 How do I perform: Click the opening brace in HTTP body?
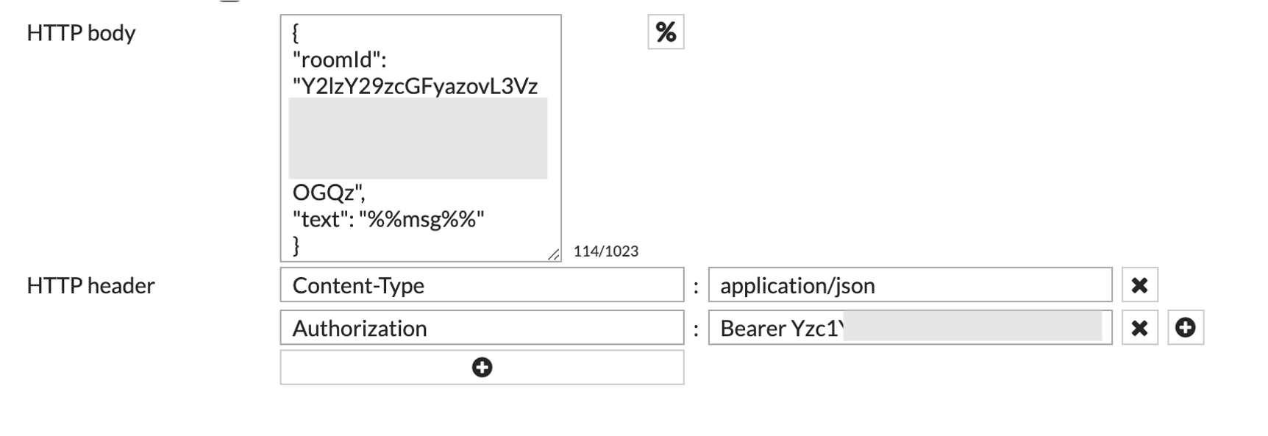pos(296,33)
